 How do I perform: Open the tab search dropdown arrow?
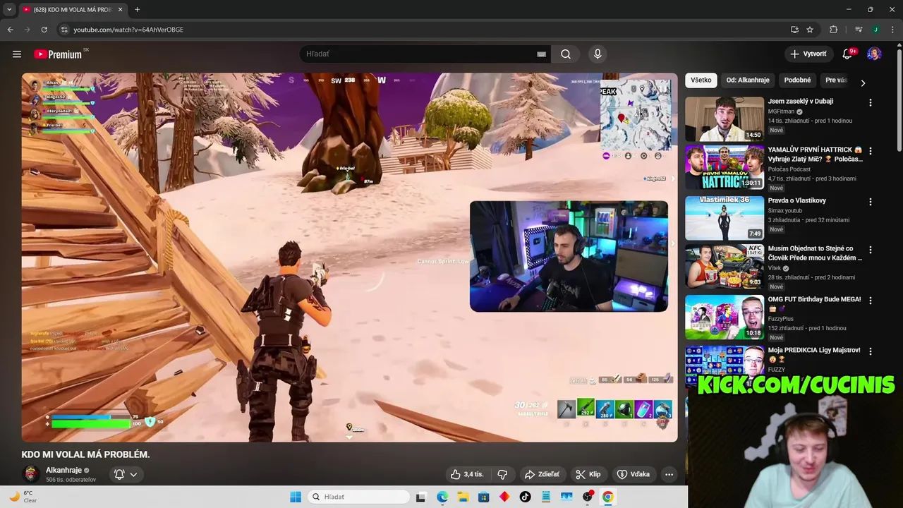[9, 9]
